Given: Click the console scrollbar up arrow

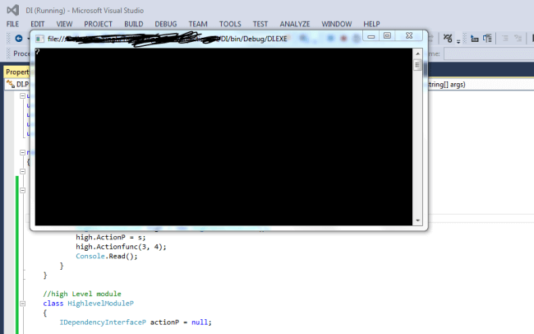Looking at the screenshot, I should tap(418, 53).
